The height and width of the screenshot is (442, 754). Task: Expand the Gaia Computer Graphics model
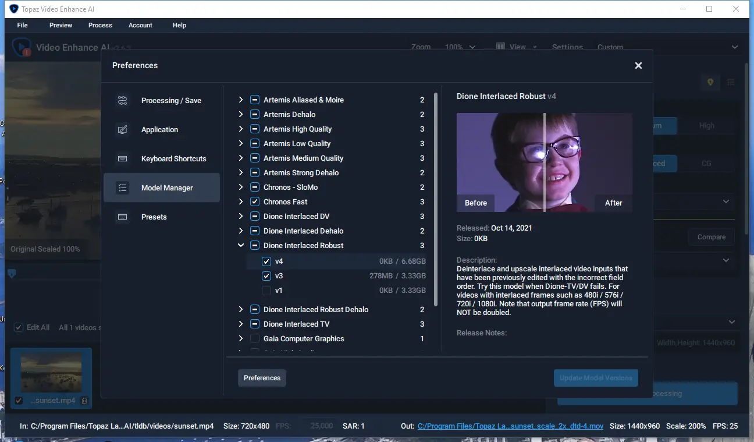(241, 339)
